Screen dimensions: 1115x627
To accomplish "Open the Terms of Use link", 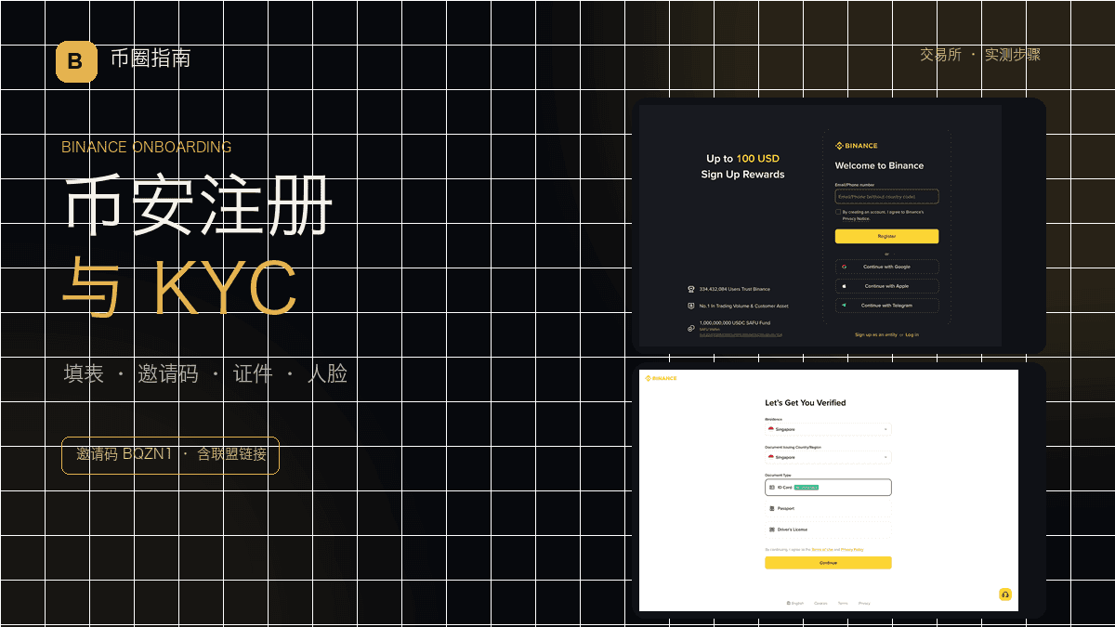I will click(x=822, y=550).
